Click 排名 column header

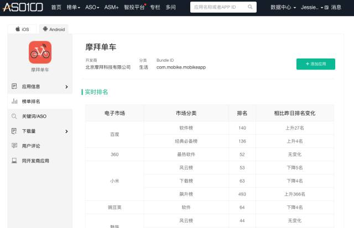coord(242,113)
